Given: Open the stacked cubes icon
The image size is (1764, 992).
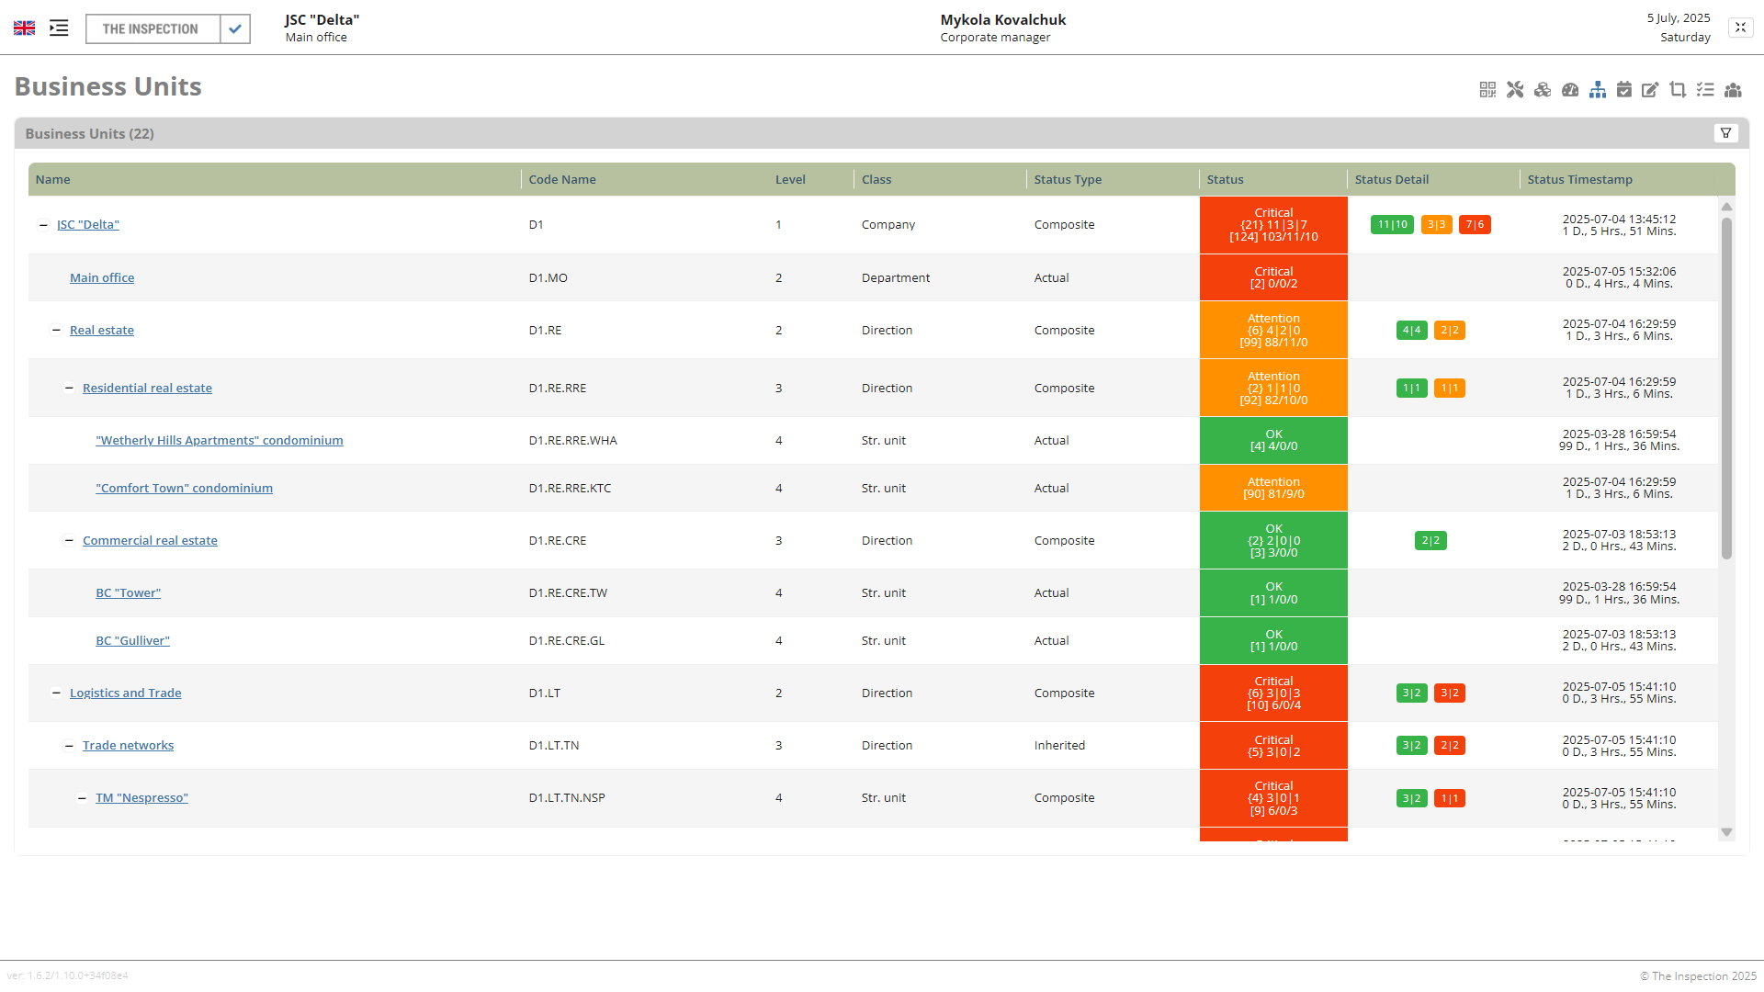Looking at the screenshot, I should pos(1543,89).
